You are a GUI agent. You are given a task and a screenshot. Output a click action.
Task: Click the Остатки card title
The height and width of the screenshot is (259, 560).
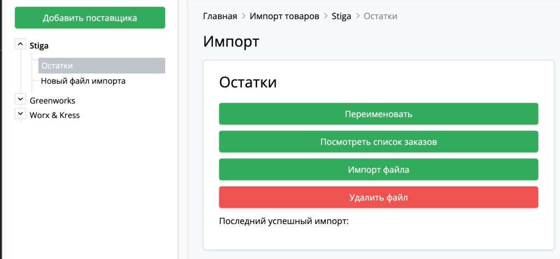click(x=248, y=83)
